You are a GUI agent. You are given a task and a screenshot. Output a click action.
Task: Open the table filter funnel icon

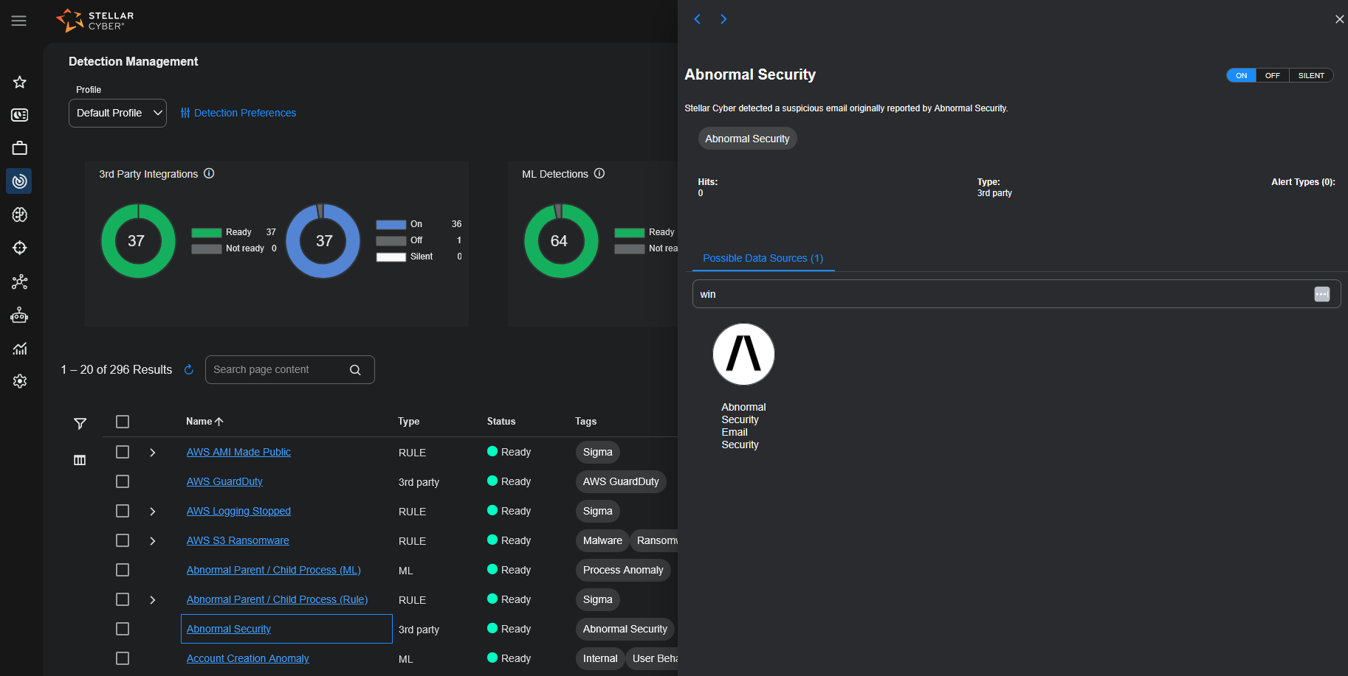80,423
